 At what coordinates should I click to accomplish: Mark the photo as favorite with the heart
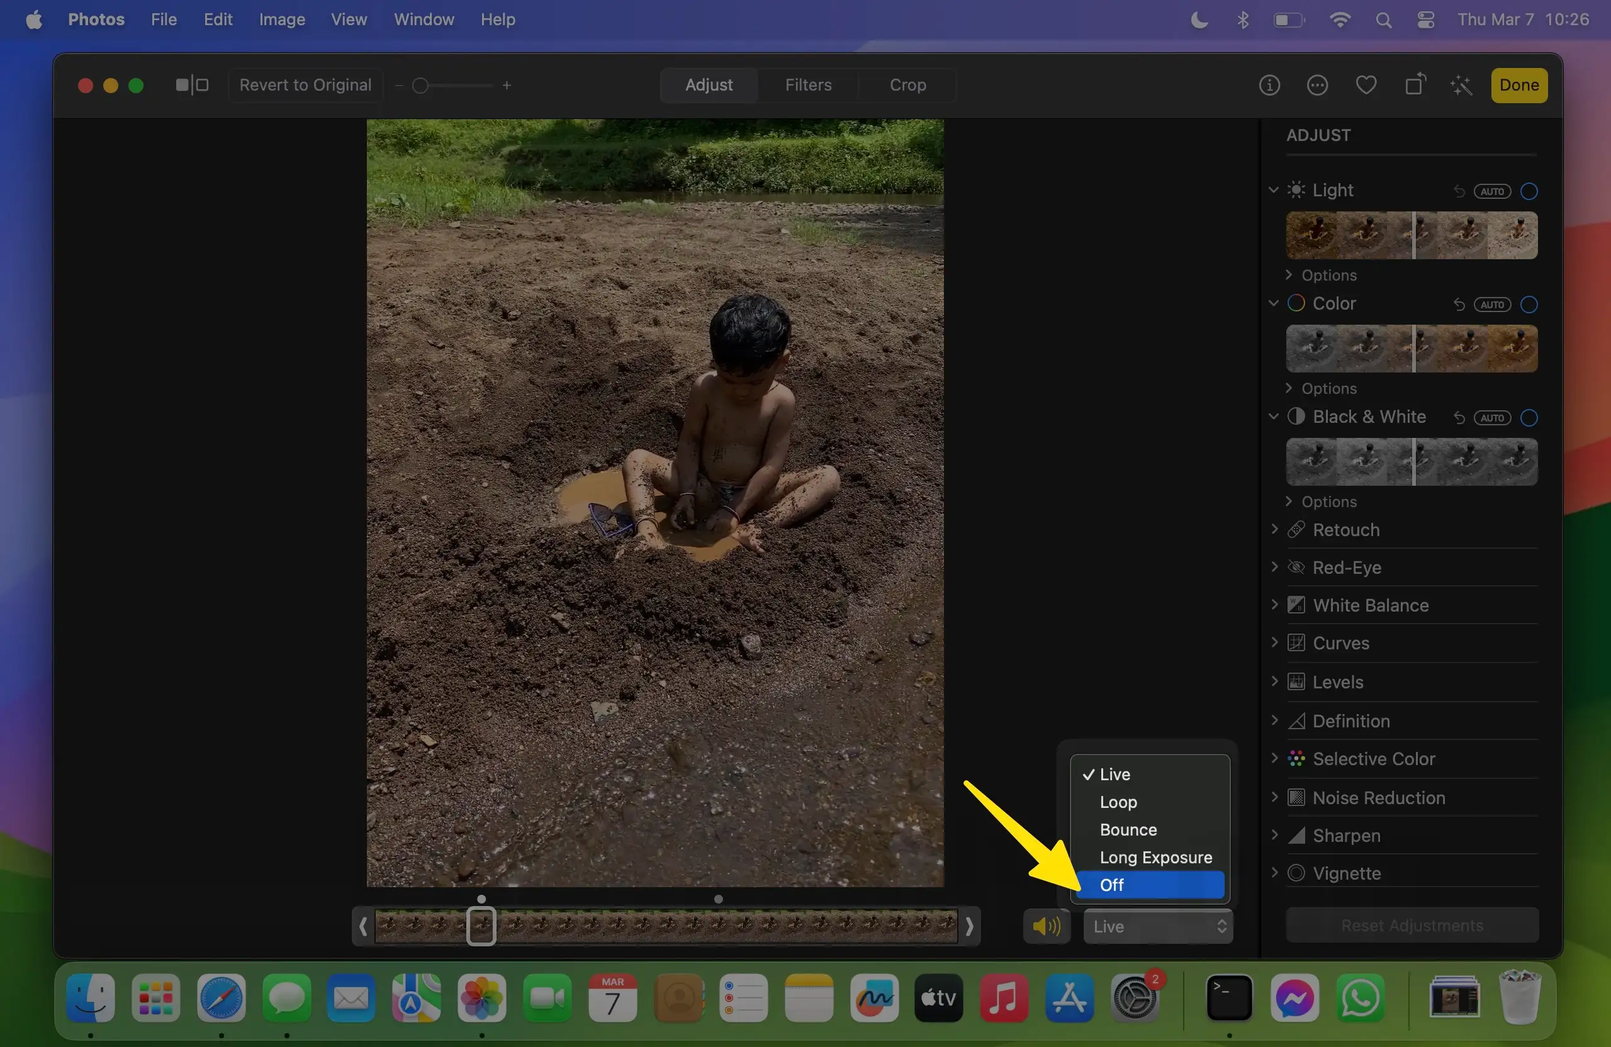tap(1366, 86)
